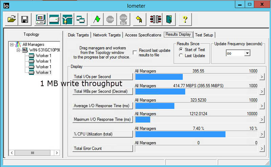This screenshot has width=271, height=167.
Task: Minimize the Iometer window
Action: pos(240,4)
